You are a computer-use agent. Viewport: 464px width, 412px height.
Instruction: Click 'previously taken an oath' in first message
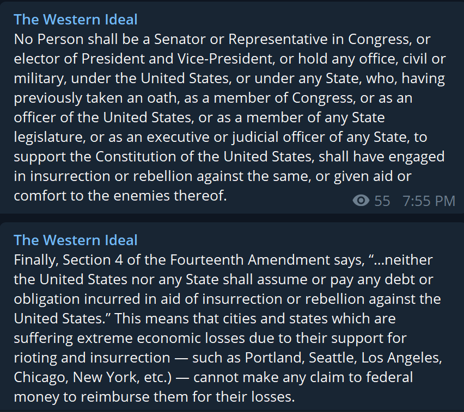pos(95,98)
